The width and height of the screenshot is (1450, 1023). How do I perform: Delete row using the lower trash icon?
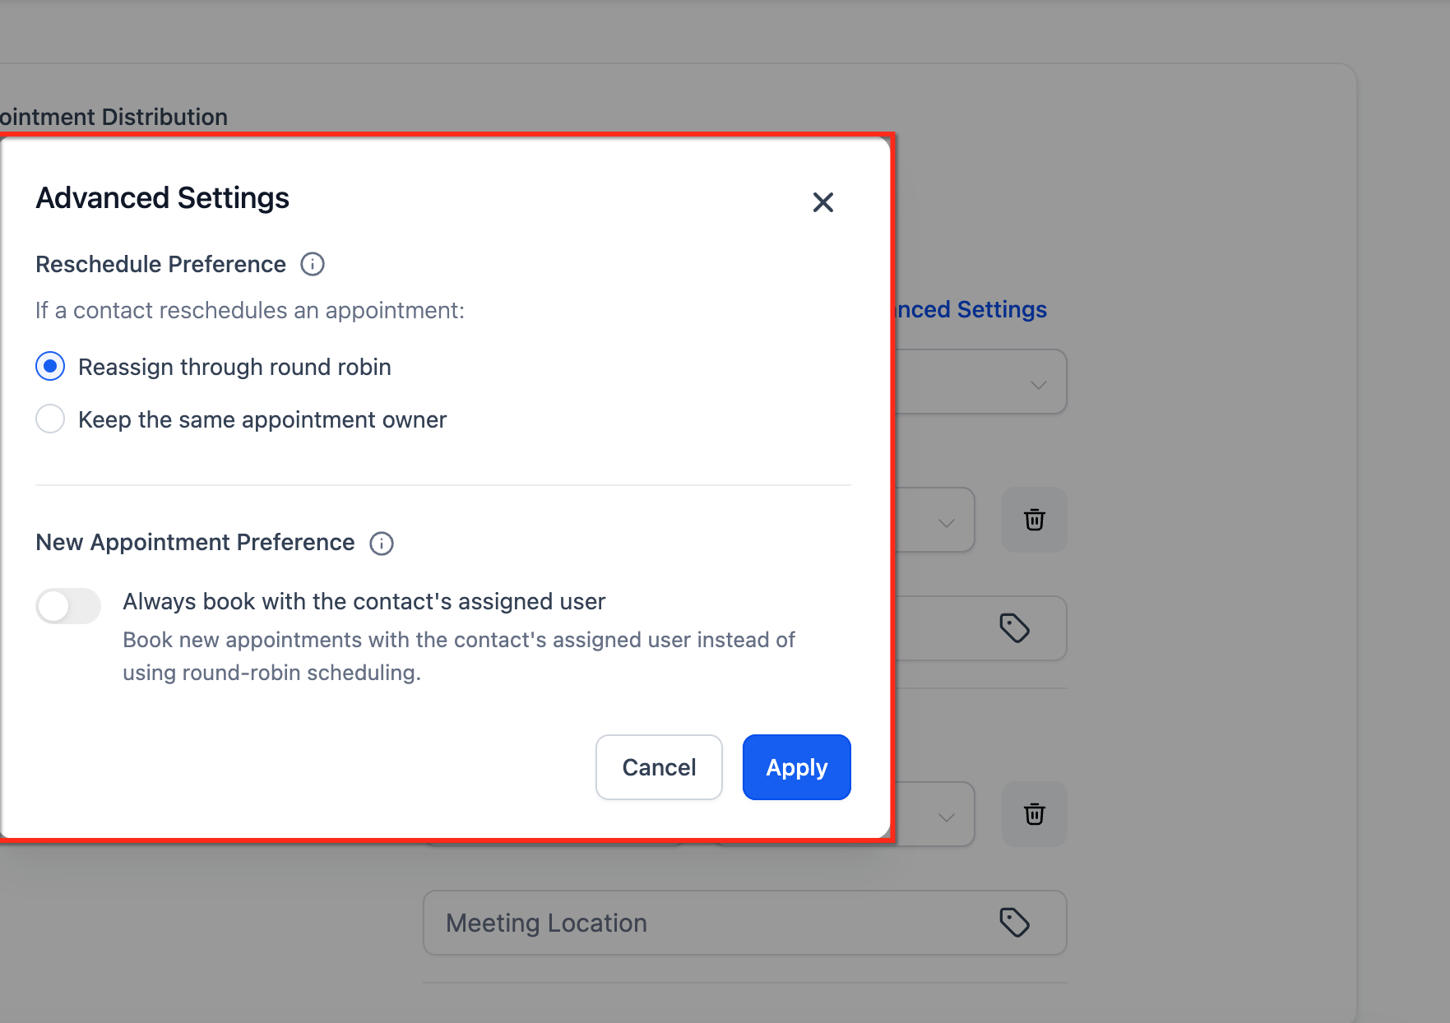coord(1035,814)
